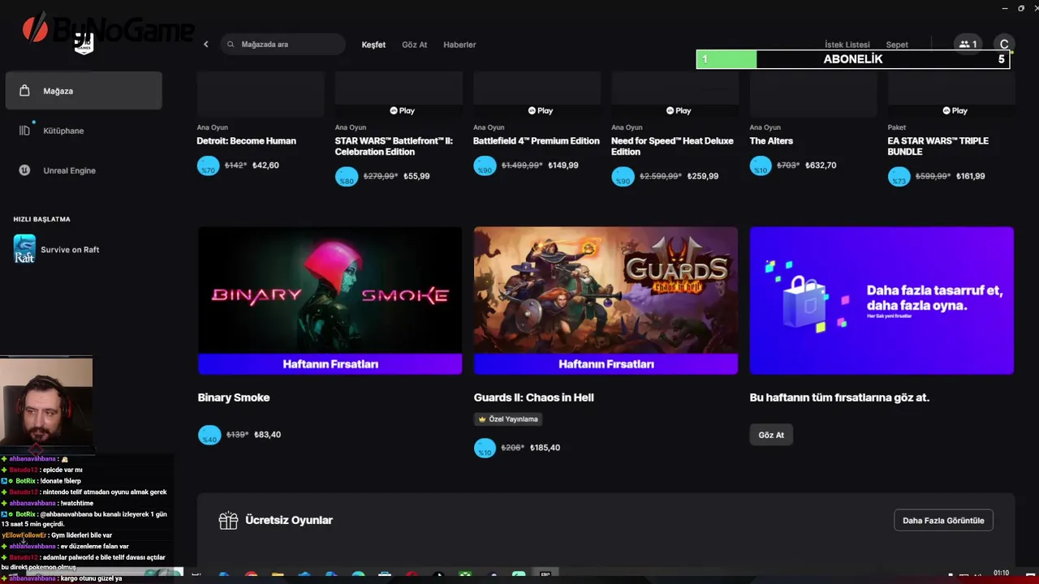
Task: Open the friends list icon
Action: (968, 45)
